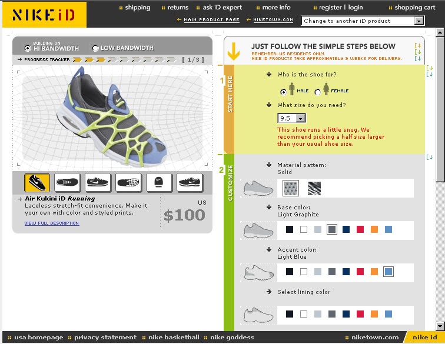Open niketown.com footer link

[375, 337]
